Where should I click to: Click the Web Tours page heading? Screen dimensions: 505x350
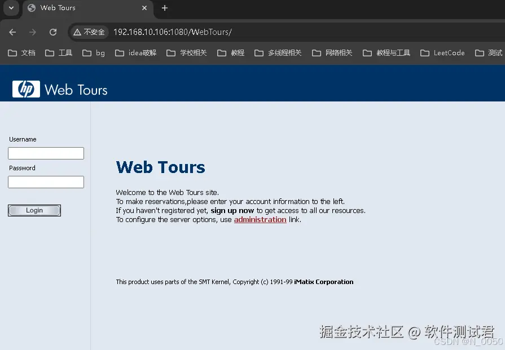tap(160, 167)
